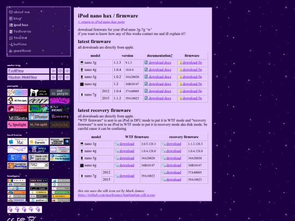Screen dimensions: 295x221
Task: Open the 'hi, i'm split' badge
Action: click(x=39, y=125)
